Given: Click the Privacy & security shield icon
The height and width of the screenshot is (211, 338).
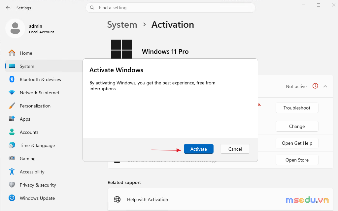Looking at the screenshot, I should 12,185.
